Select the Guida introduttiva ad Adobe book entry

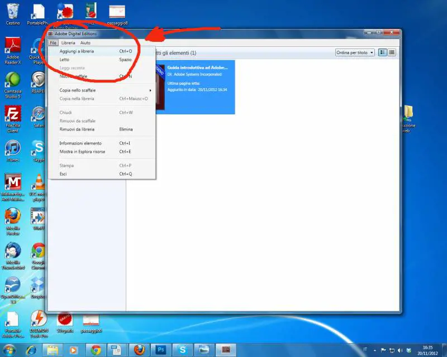195,87
